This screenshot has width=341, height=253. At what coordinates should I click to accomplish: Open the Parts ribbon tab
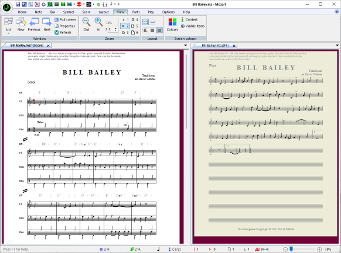click(136, 12)
